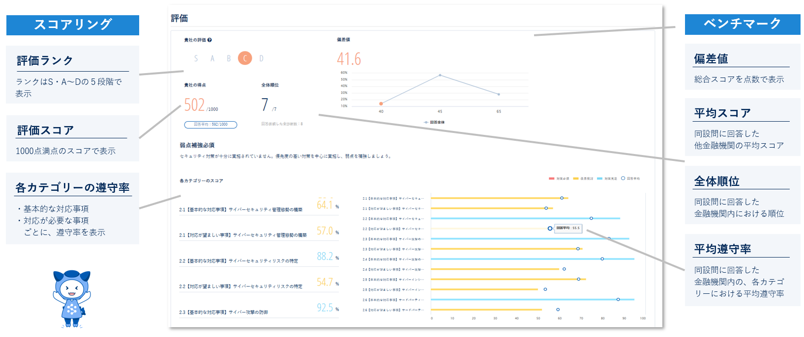Click the 各カテゴリーの遵守率 description card
This screenshot has width=804, height=337.
tap(72, 208)
